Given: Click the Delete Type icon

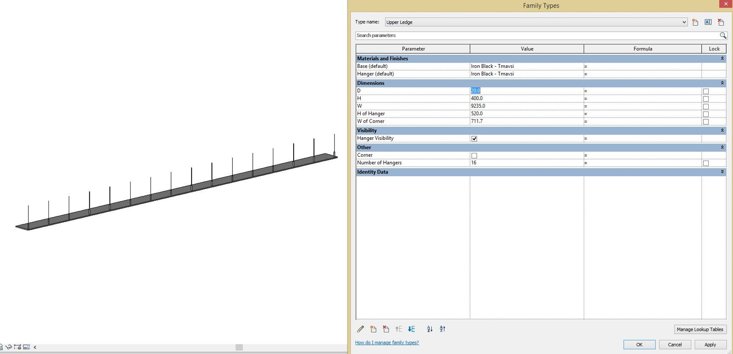Looking at the screenshot, I should point(721,22).
